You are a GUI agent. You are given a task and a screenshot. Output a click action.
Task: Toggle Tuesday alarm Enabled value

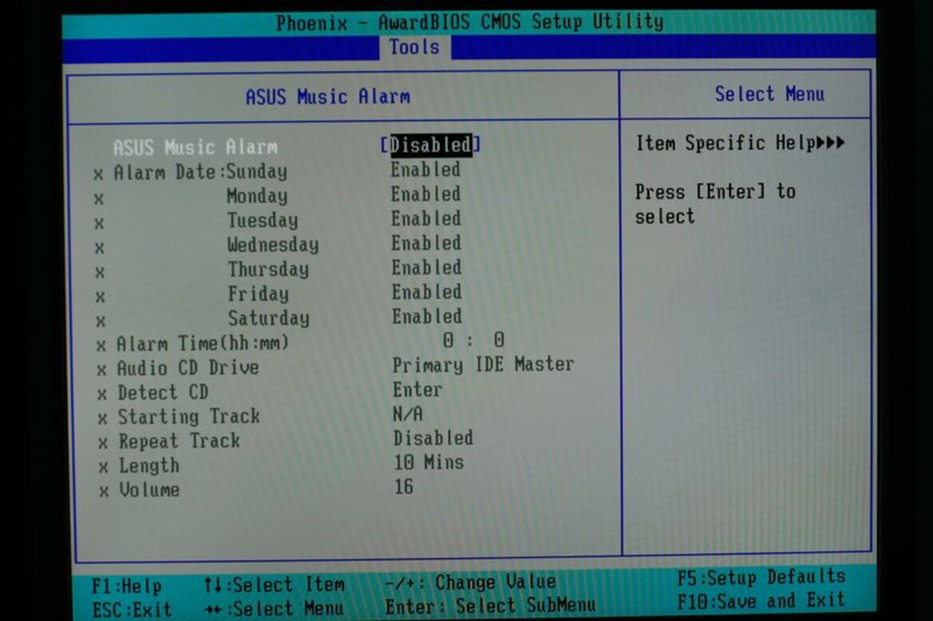coord(426,218)
